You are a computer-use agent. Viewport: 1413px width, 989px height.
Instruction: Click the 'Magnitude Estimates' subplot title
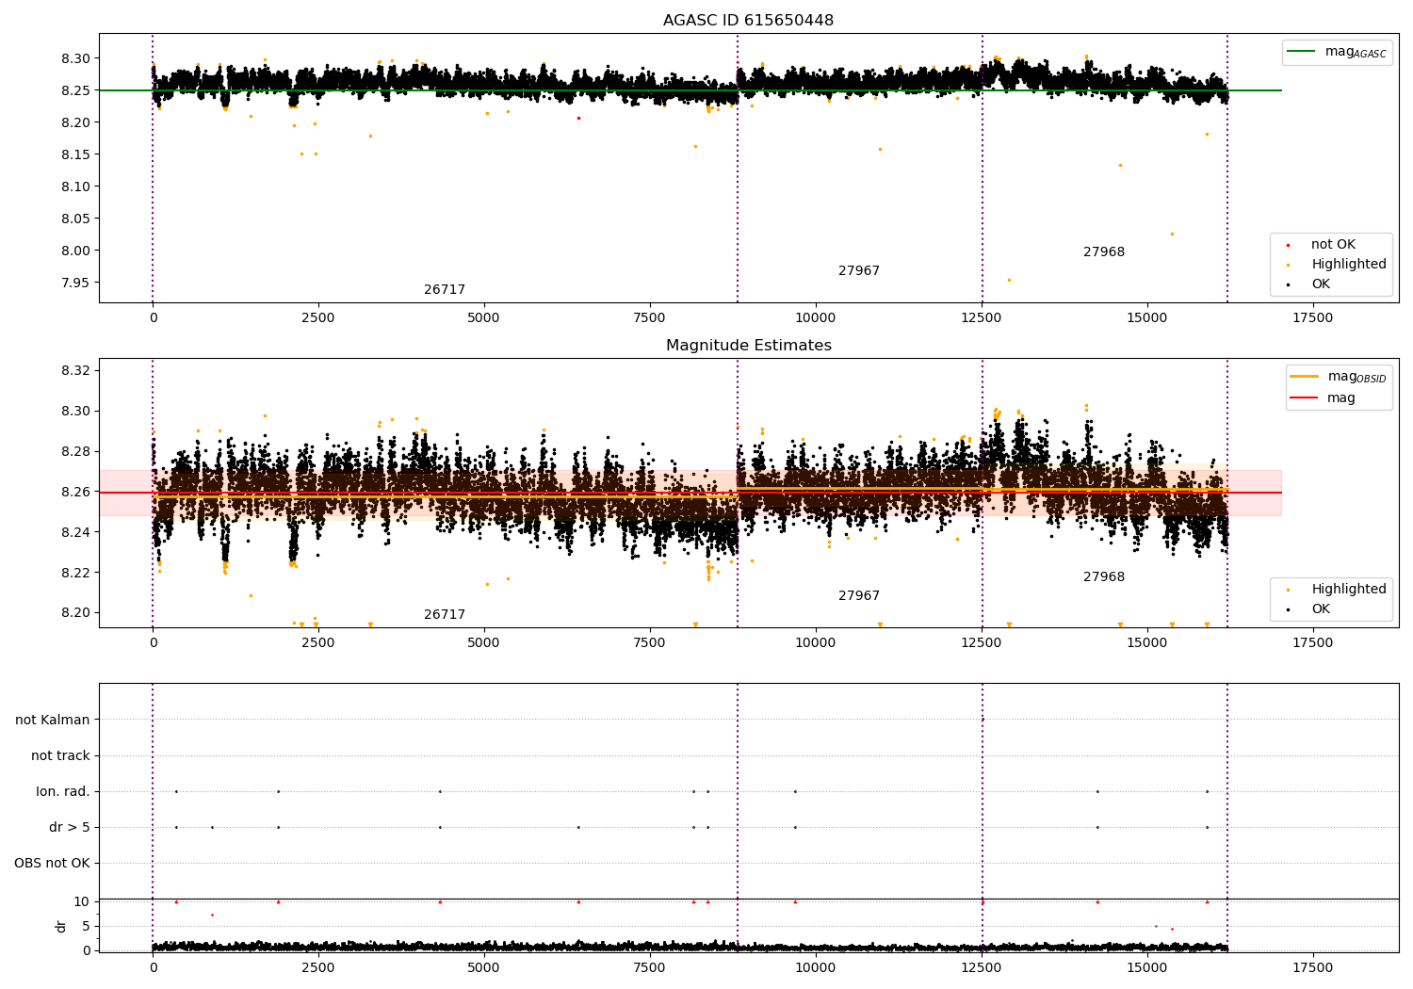[748, 346]
